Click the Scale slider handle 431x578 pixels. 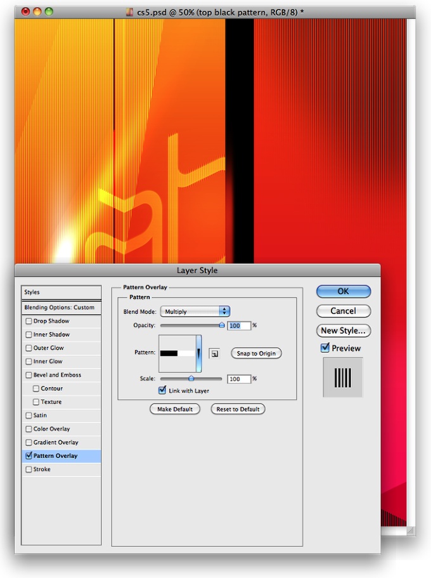point(191,379)
